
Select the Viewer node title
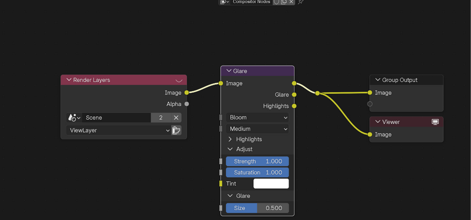[x=391, y=122]
